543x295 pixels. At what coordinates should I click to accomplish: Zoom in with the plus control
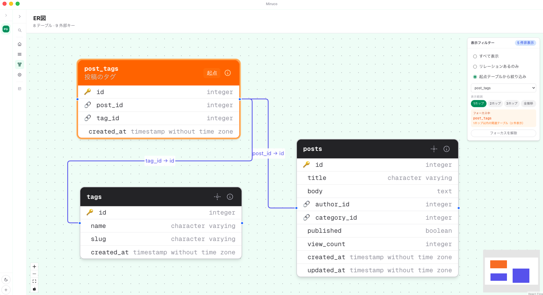click(x=34, y=267)
